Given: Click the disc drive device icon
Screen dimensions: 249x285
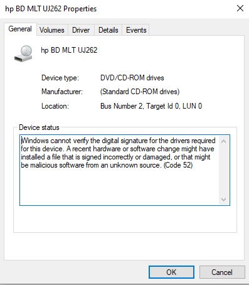Looking at the screenshot, I should 23,53.
